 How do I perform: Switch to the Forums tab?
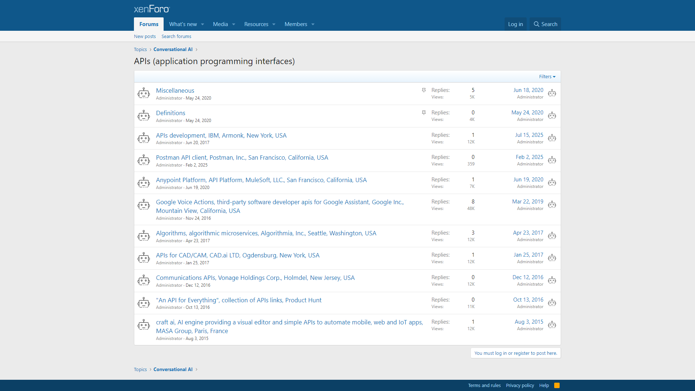(x=149, y=24)
